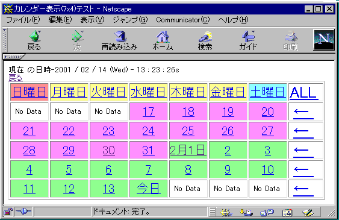Select day 9 in the calendar
This screenshot has width=339, height=220.
coord(228,169)
